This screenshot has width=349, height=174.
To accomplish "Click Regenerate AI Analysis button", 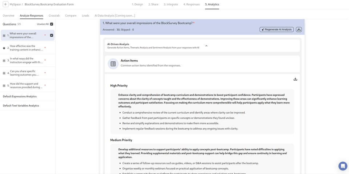I will 277,29.
